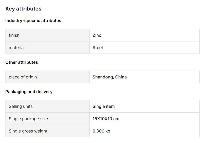Click the cm unit in package size
The height and width of the screenshot is (143, 215).
point(116,119)
